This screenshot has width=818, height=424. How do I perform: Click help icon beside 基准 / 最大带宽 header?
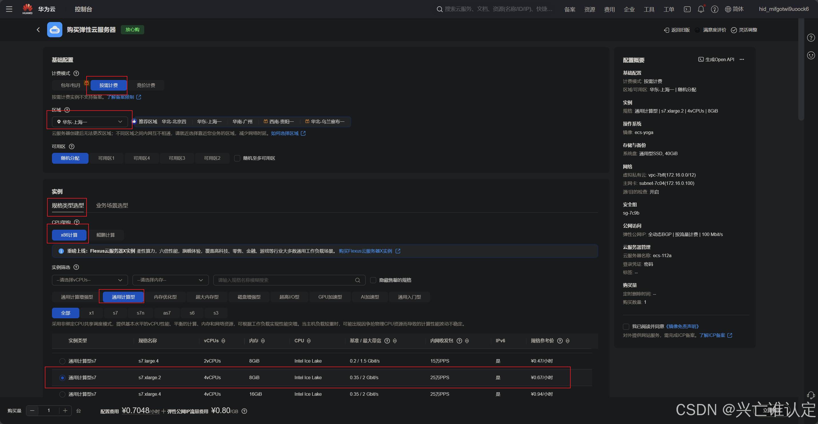pos(387,341)
